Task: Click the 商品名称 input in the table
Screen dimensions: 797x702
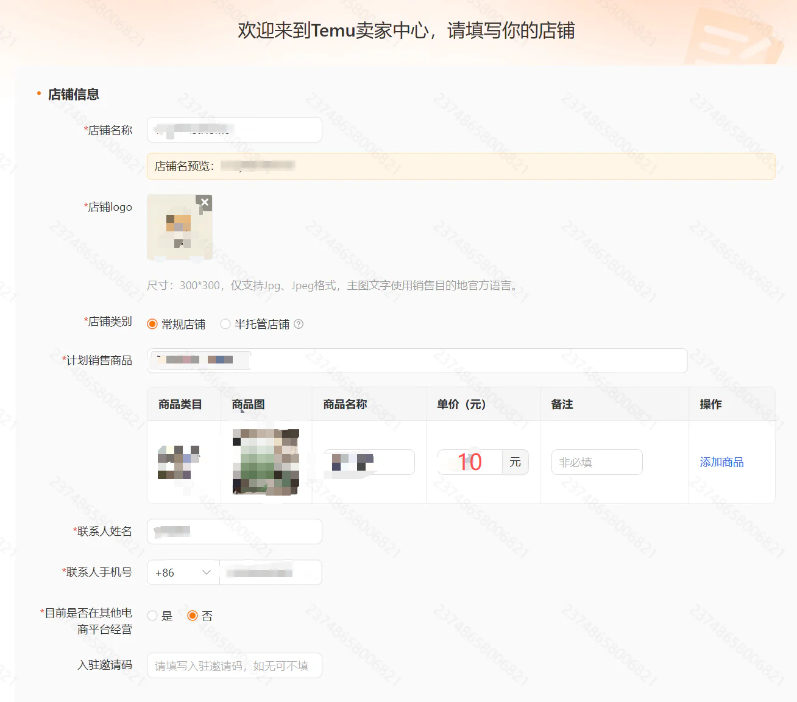Action: (x=369, y=462)
